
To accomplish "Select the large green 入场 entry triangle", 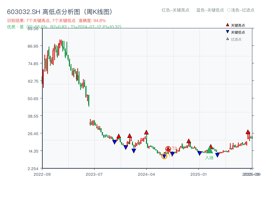I will click(209, 150).
